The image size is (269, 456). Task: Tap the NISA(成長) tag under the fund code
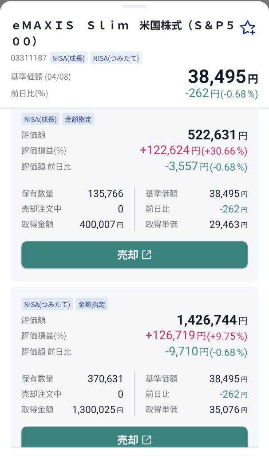click(x=69, y=58)
